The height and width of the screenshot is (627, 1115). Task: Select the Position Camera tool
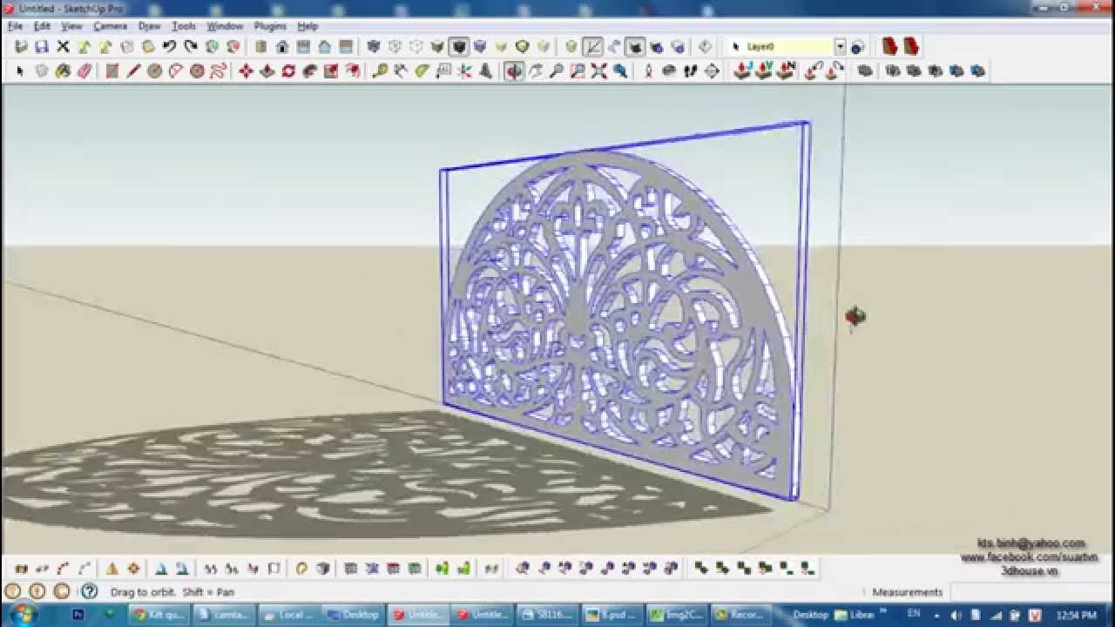(648, 71)
